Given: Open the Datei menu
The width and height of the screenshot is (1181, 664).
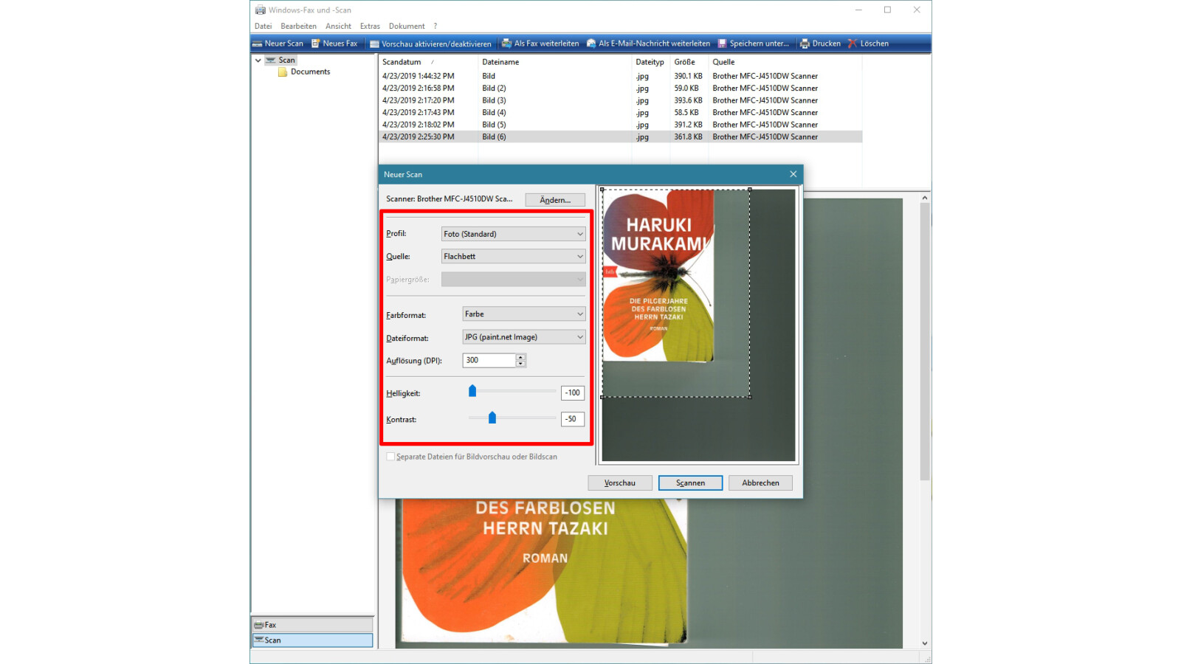Looking at the screenshot, I should [263, 26].
